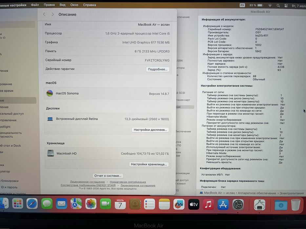
Task: Open Настройки хранилища button
Action: 149,164
